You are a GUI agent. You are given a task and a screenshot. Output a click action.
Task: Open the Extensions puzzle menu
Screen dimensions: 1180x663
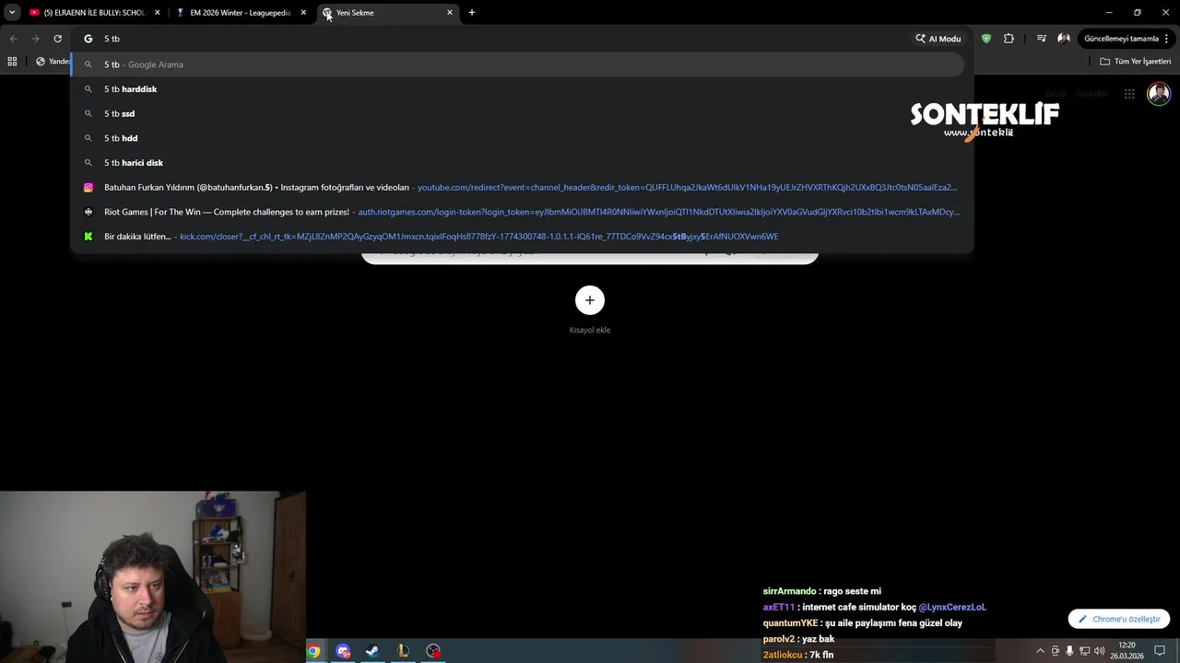(1009, 39)
